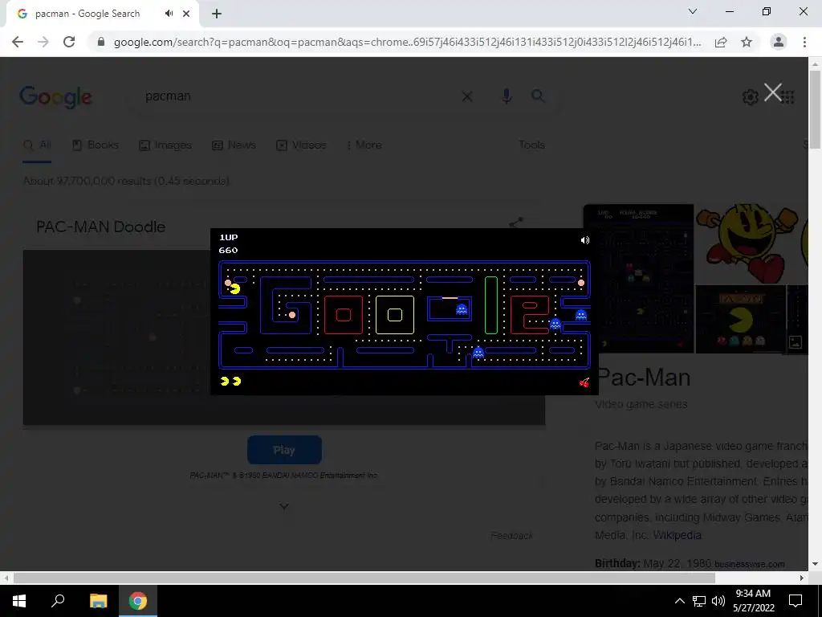
Task: Reload the page with the refresh icon
Action: pos(69,42)
